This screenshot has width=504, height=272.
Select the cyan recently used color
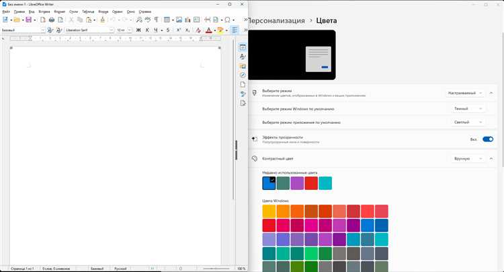325,183
